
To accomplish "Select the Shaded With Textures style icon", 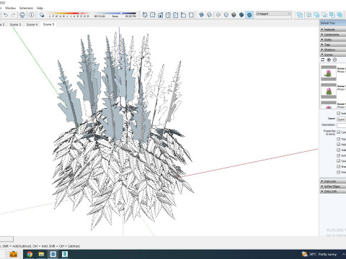I will (241, 15).
